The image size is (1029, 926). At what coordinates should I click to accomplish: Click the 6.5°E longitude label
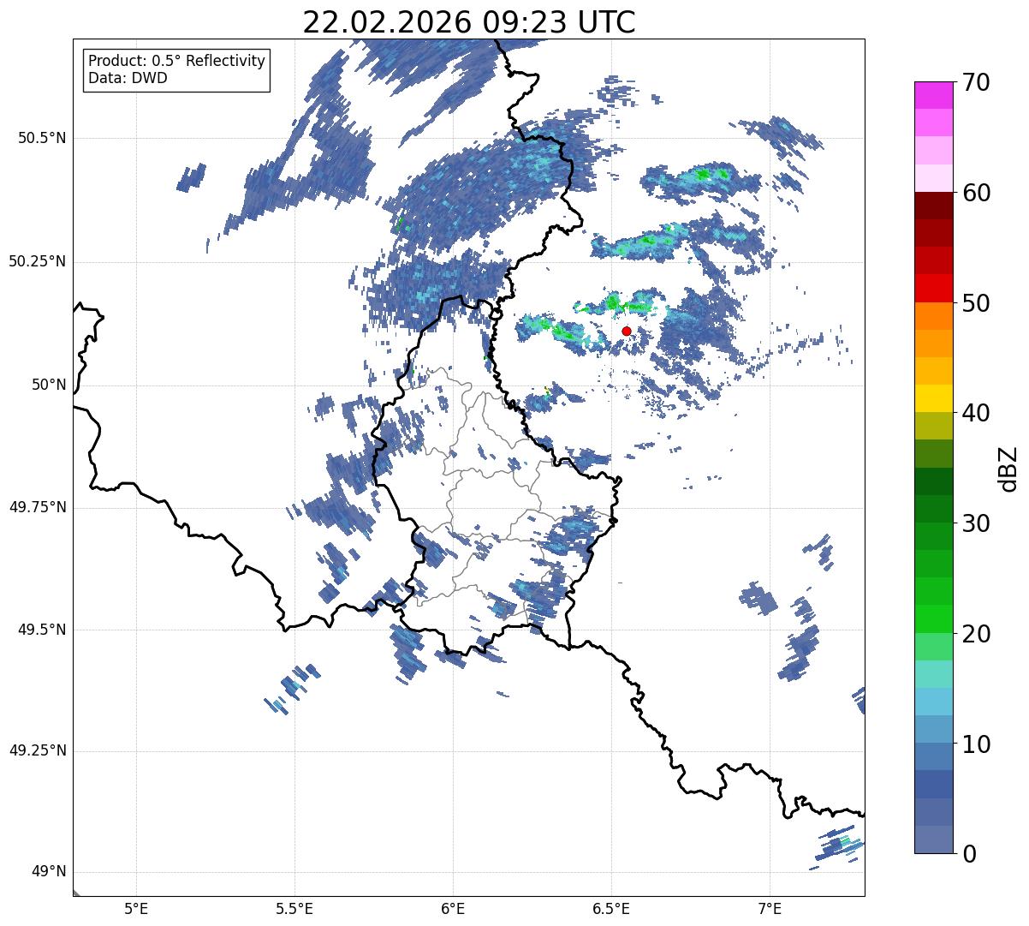(611, 909)
